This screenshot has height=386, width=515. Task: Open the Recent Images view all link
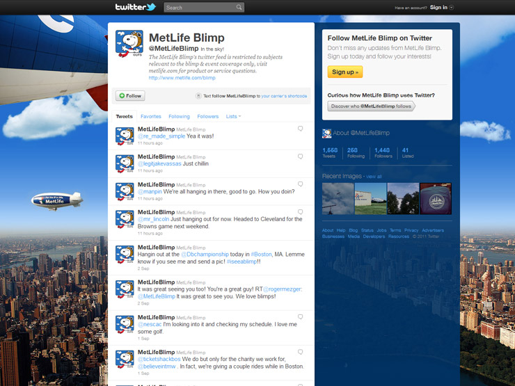click(x=374, y=177)
